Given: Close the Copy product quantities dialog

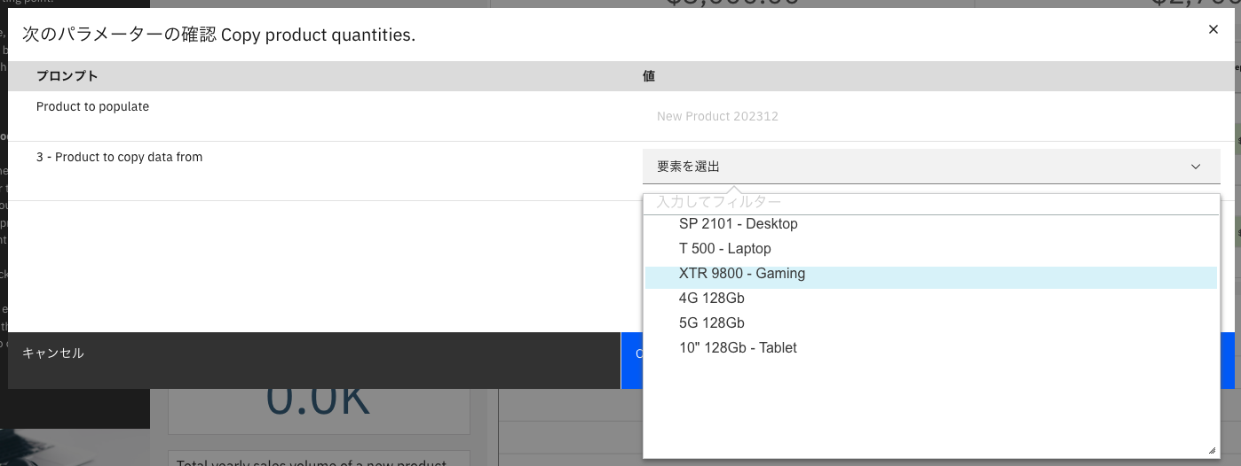Looking at the screenshot, I should coord(1213,29).
